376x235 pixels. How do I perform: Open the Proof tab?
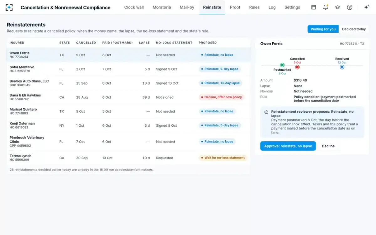click(x=235, y=7)
